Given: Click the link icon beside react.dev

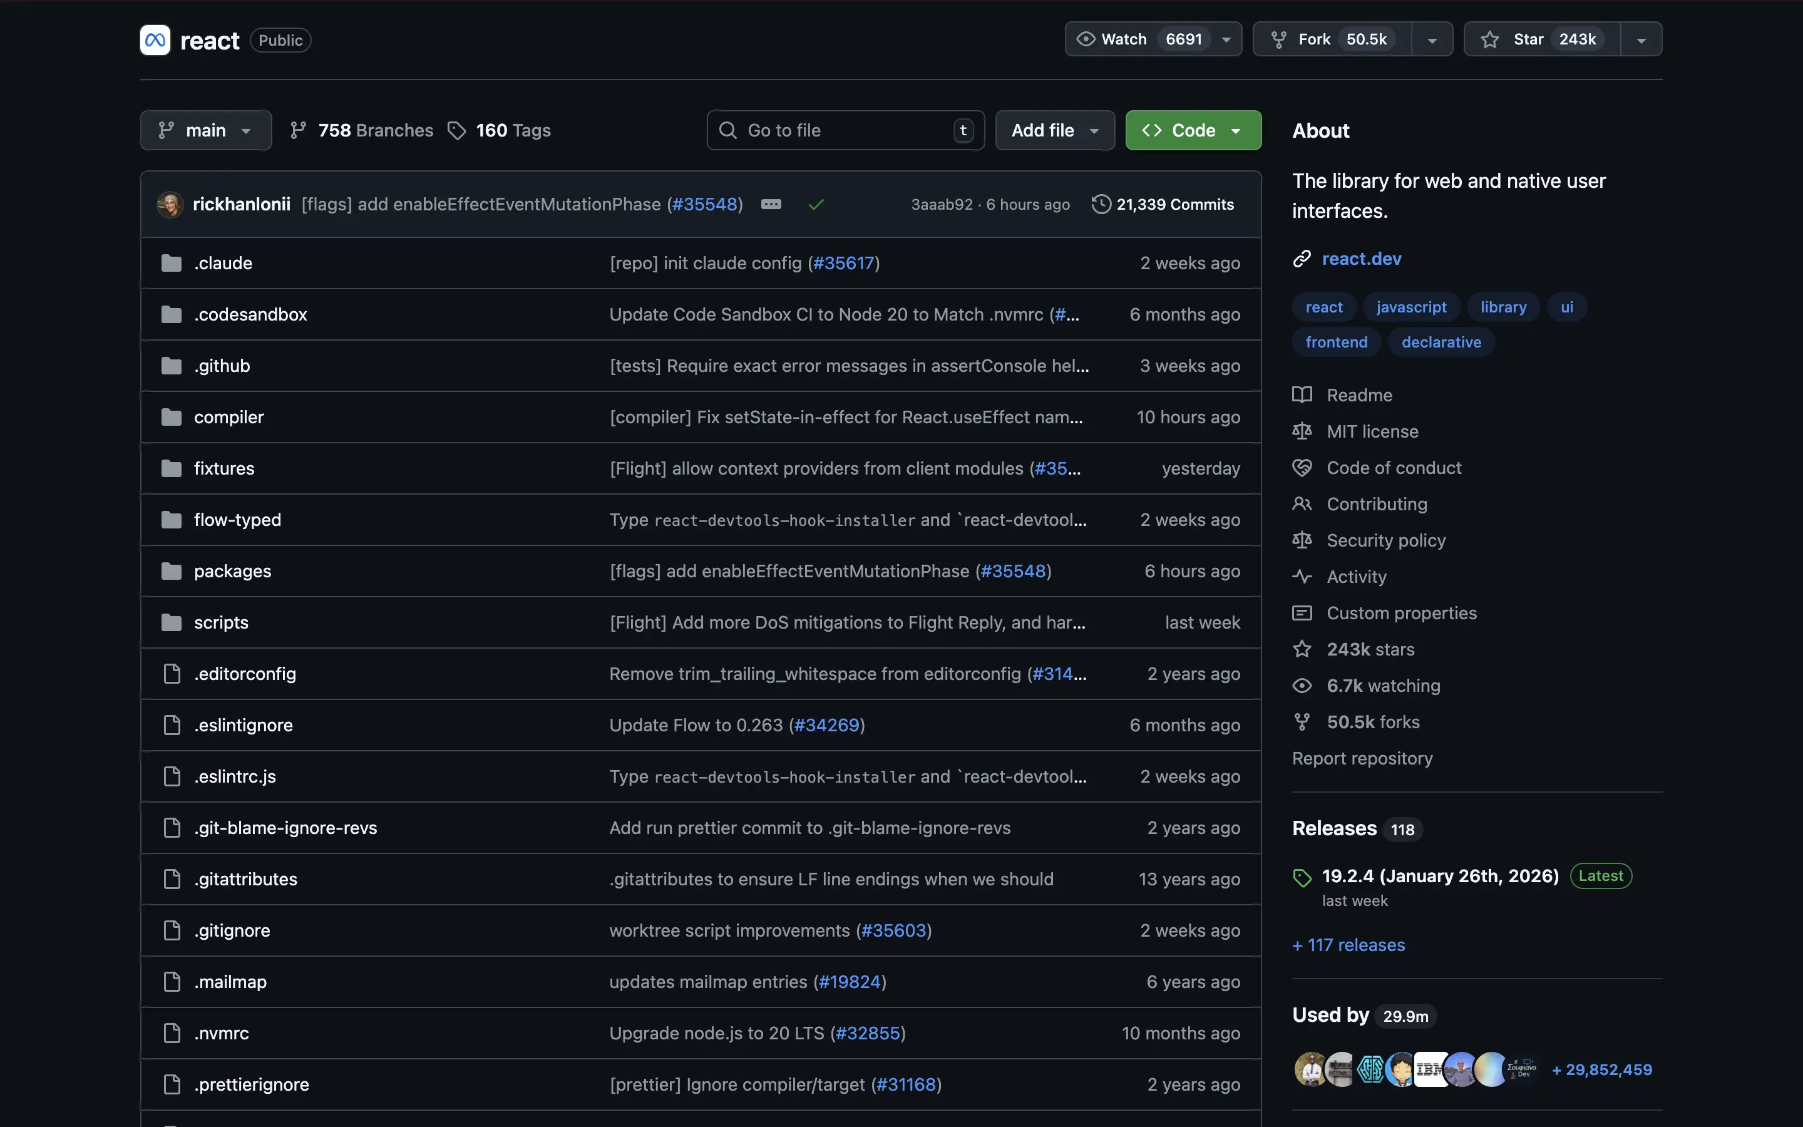Looking at the screenshot, I should [x=1302, y=259].
